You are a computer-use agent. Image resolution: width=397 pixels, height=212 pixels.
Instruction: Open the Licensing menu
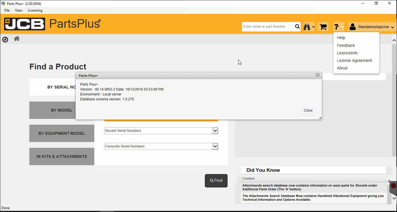[x=35, y=10]
